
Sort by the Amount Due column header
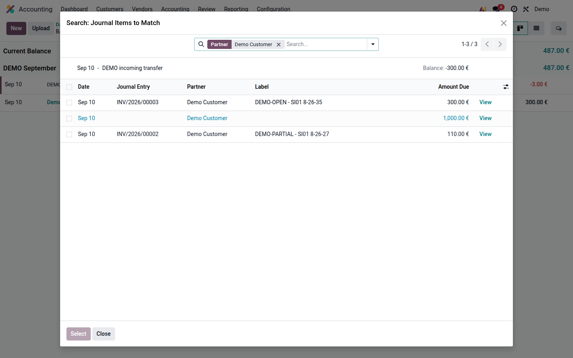click(x=454, y=87)
